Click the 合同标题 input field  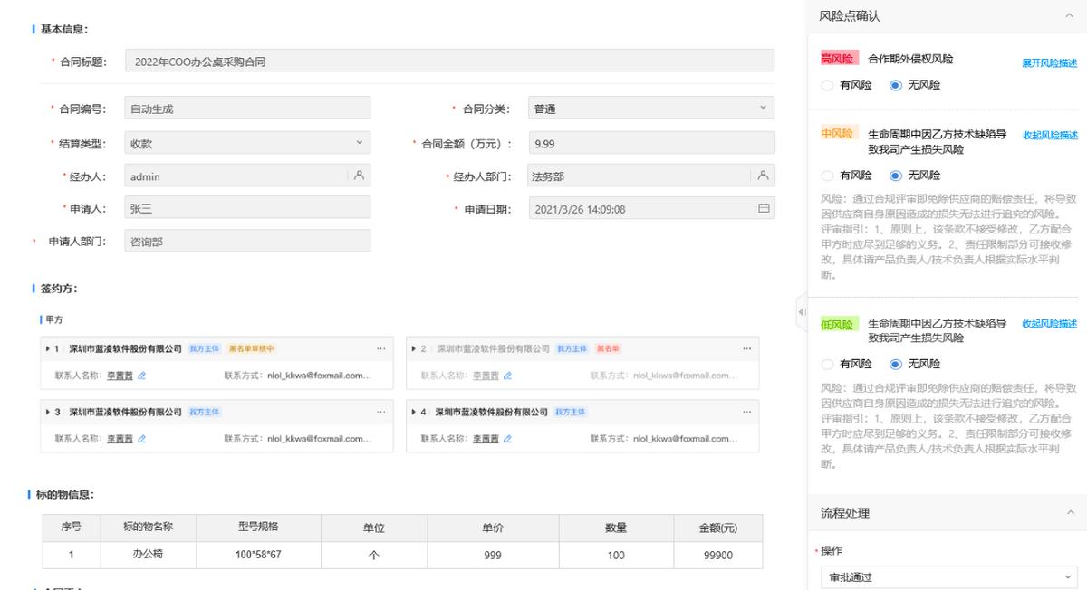click(449, 62)
